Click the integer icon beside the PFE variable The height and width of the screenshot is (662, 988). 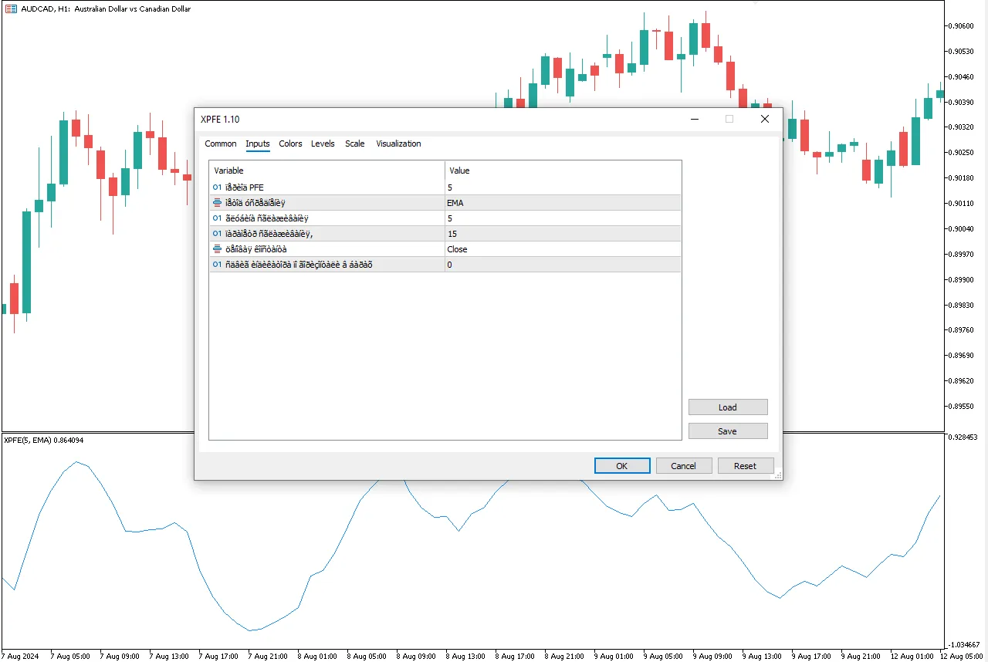coord(217,187)
